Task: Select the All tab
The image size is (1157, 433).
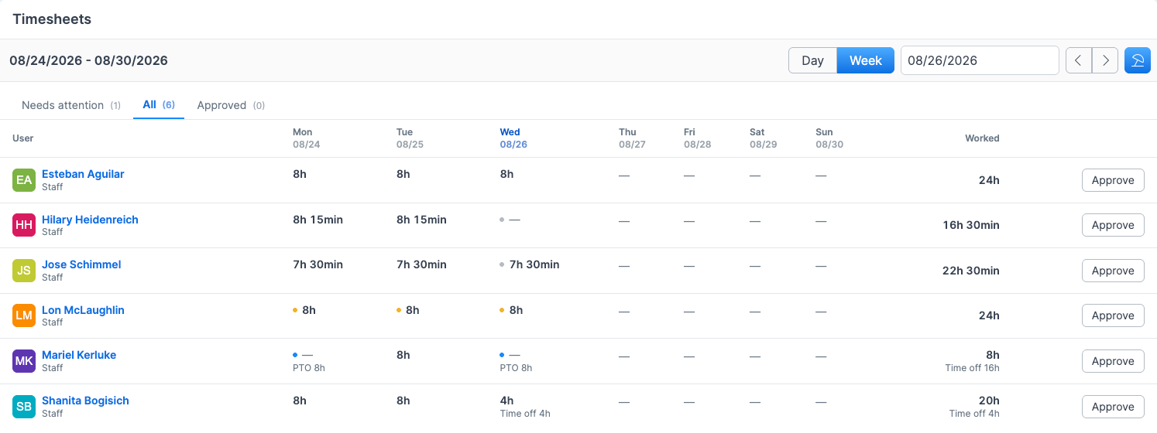Action: click(x=159, y=104)
